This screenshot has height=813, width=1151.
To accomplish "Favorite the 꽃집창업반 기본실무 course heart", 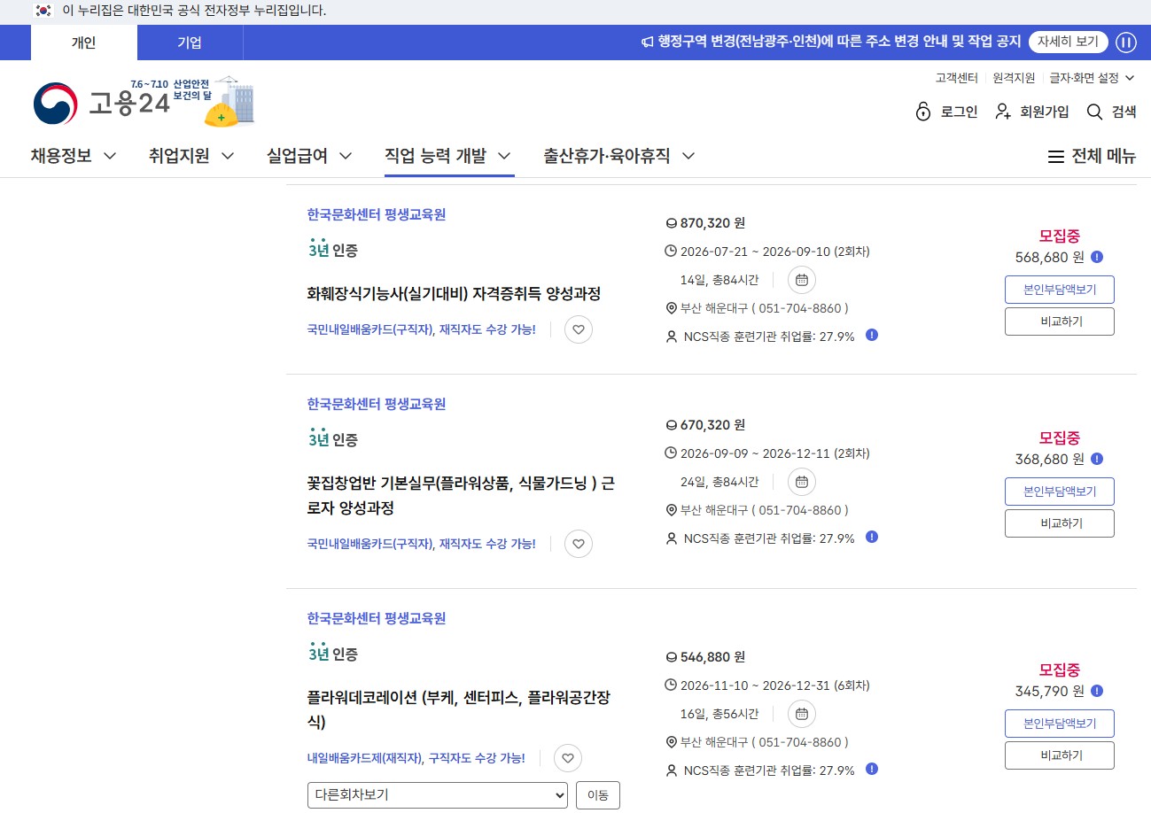I will click(x=579, y=544).
